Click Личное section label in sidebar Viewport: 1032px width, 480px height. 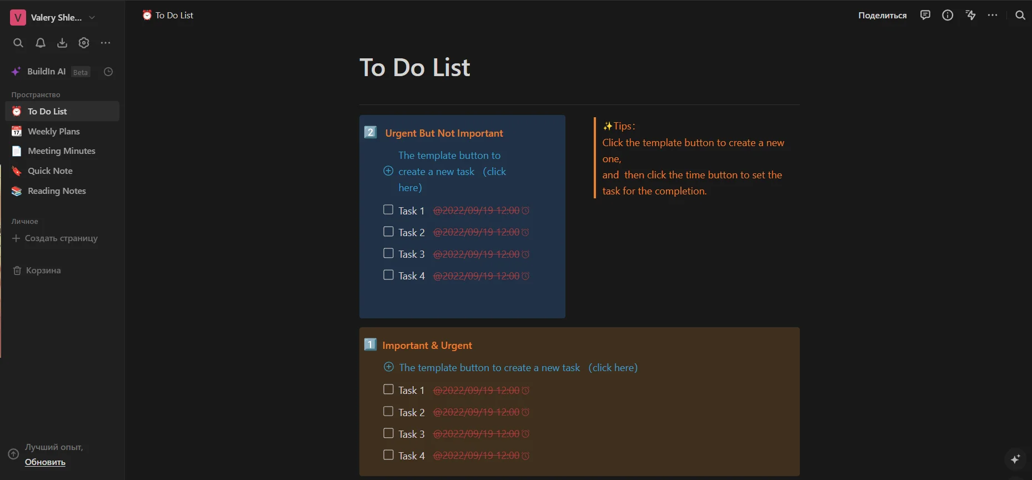(x=24, y=221)
